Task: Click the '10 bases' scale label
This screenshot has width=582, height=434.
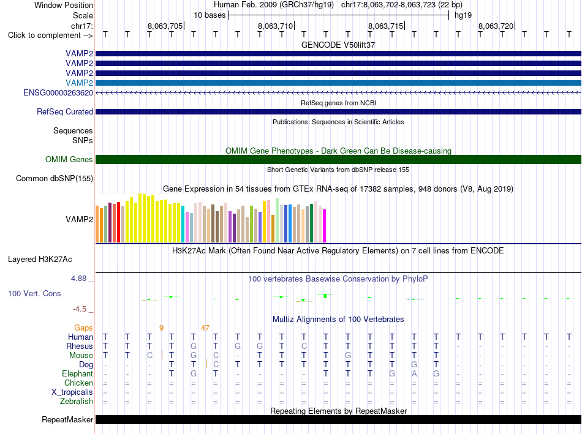Action: [210, 15]
